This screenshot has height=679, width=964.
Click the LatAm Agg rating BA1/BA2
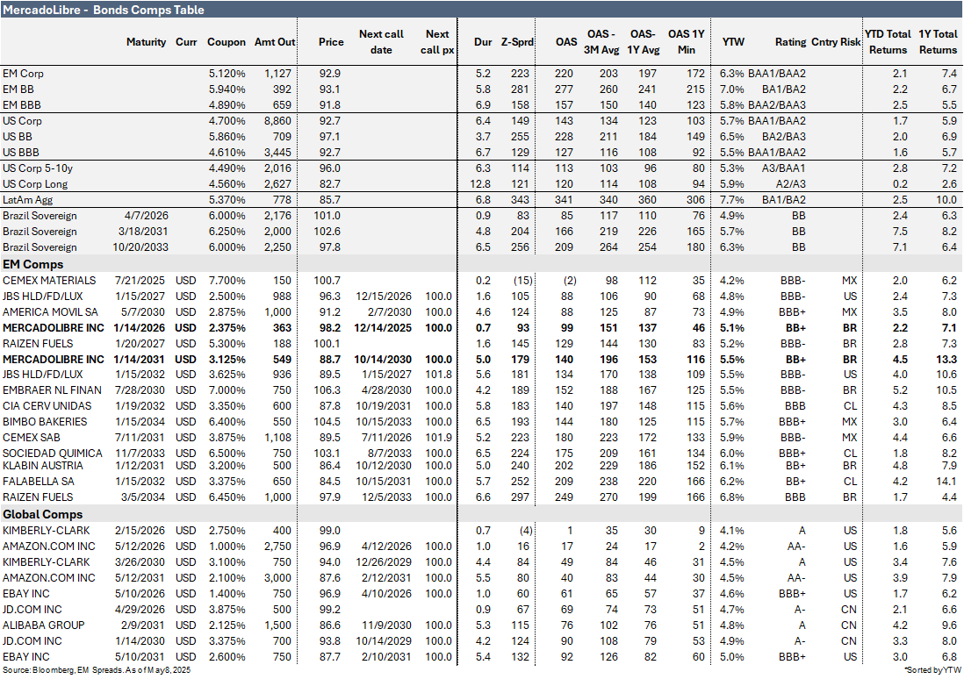[783, 200]
